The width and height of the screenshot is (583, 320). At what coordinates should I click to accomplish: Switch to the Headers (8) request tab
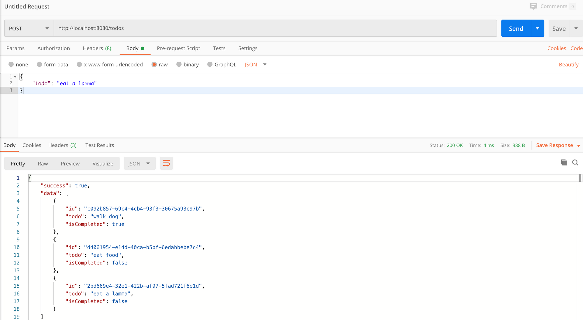(x=97, y=48)
